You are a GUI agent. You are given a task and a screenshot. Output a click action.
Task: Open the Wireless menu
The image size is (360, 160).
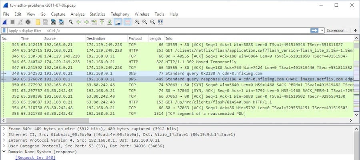click(x=142, y=14)
